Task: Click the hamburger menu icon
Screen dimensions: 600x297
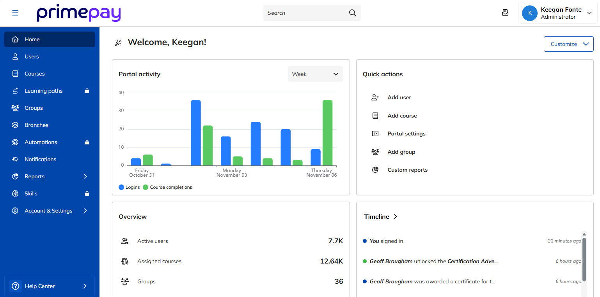Action: pyautogui.click(x=15, y=13)
